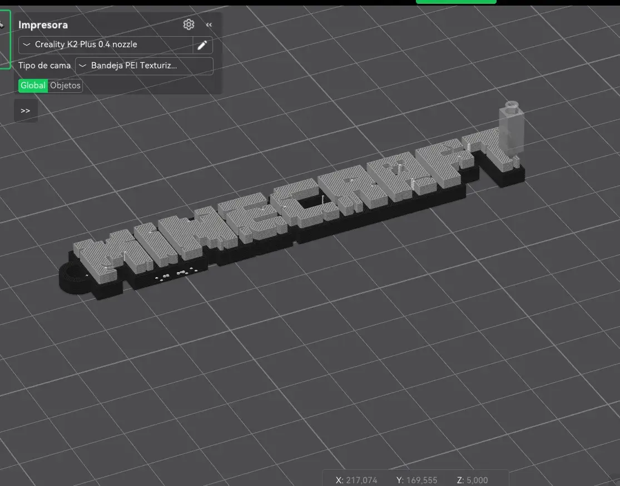Click the Tipo de cama label

coord(44,66)
